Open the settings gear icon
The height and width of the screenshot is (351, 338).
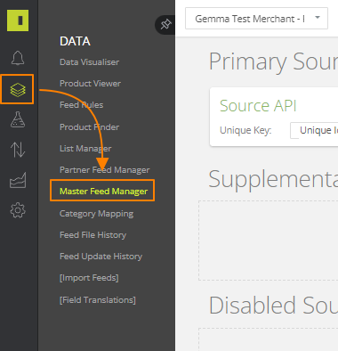pos(18,210)
